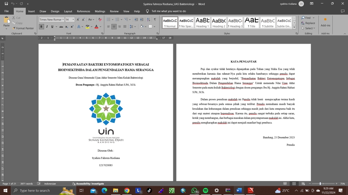Screen dimensions: 348x195
Task: Open Spotify from the taskbar
Action: click(x=206, y=190)
